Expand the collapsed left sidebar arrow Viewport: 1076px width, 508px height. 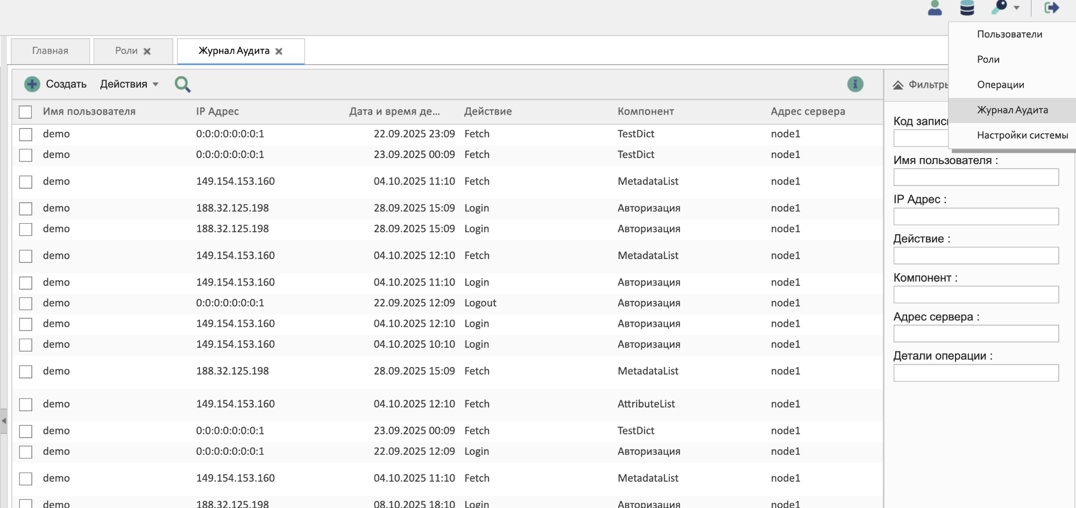click(4, 420)
